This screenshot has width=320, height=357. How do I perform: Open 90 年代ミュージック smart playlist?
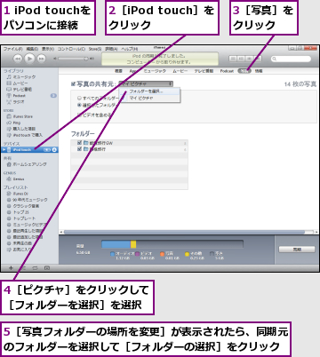[27, 200]
